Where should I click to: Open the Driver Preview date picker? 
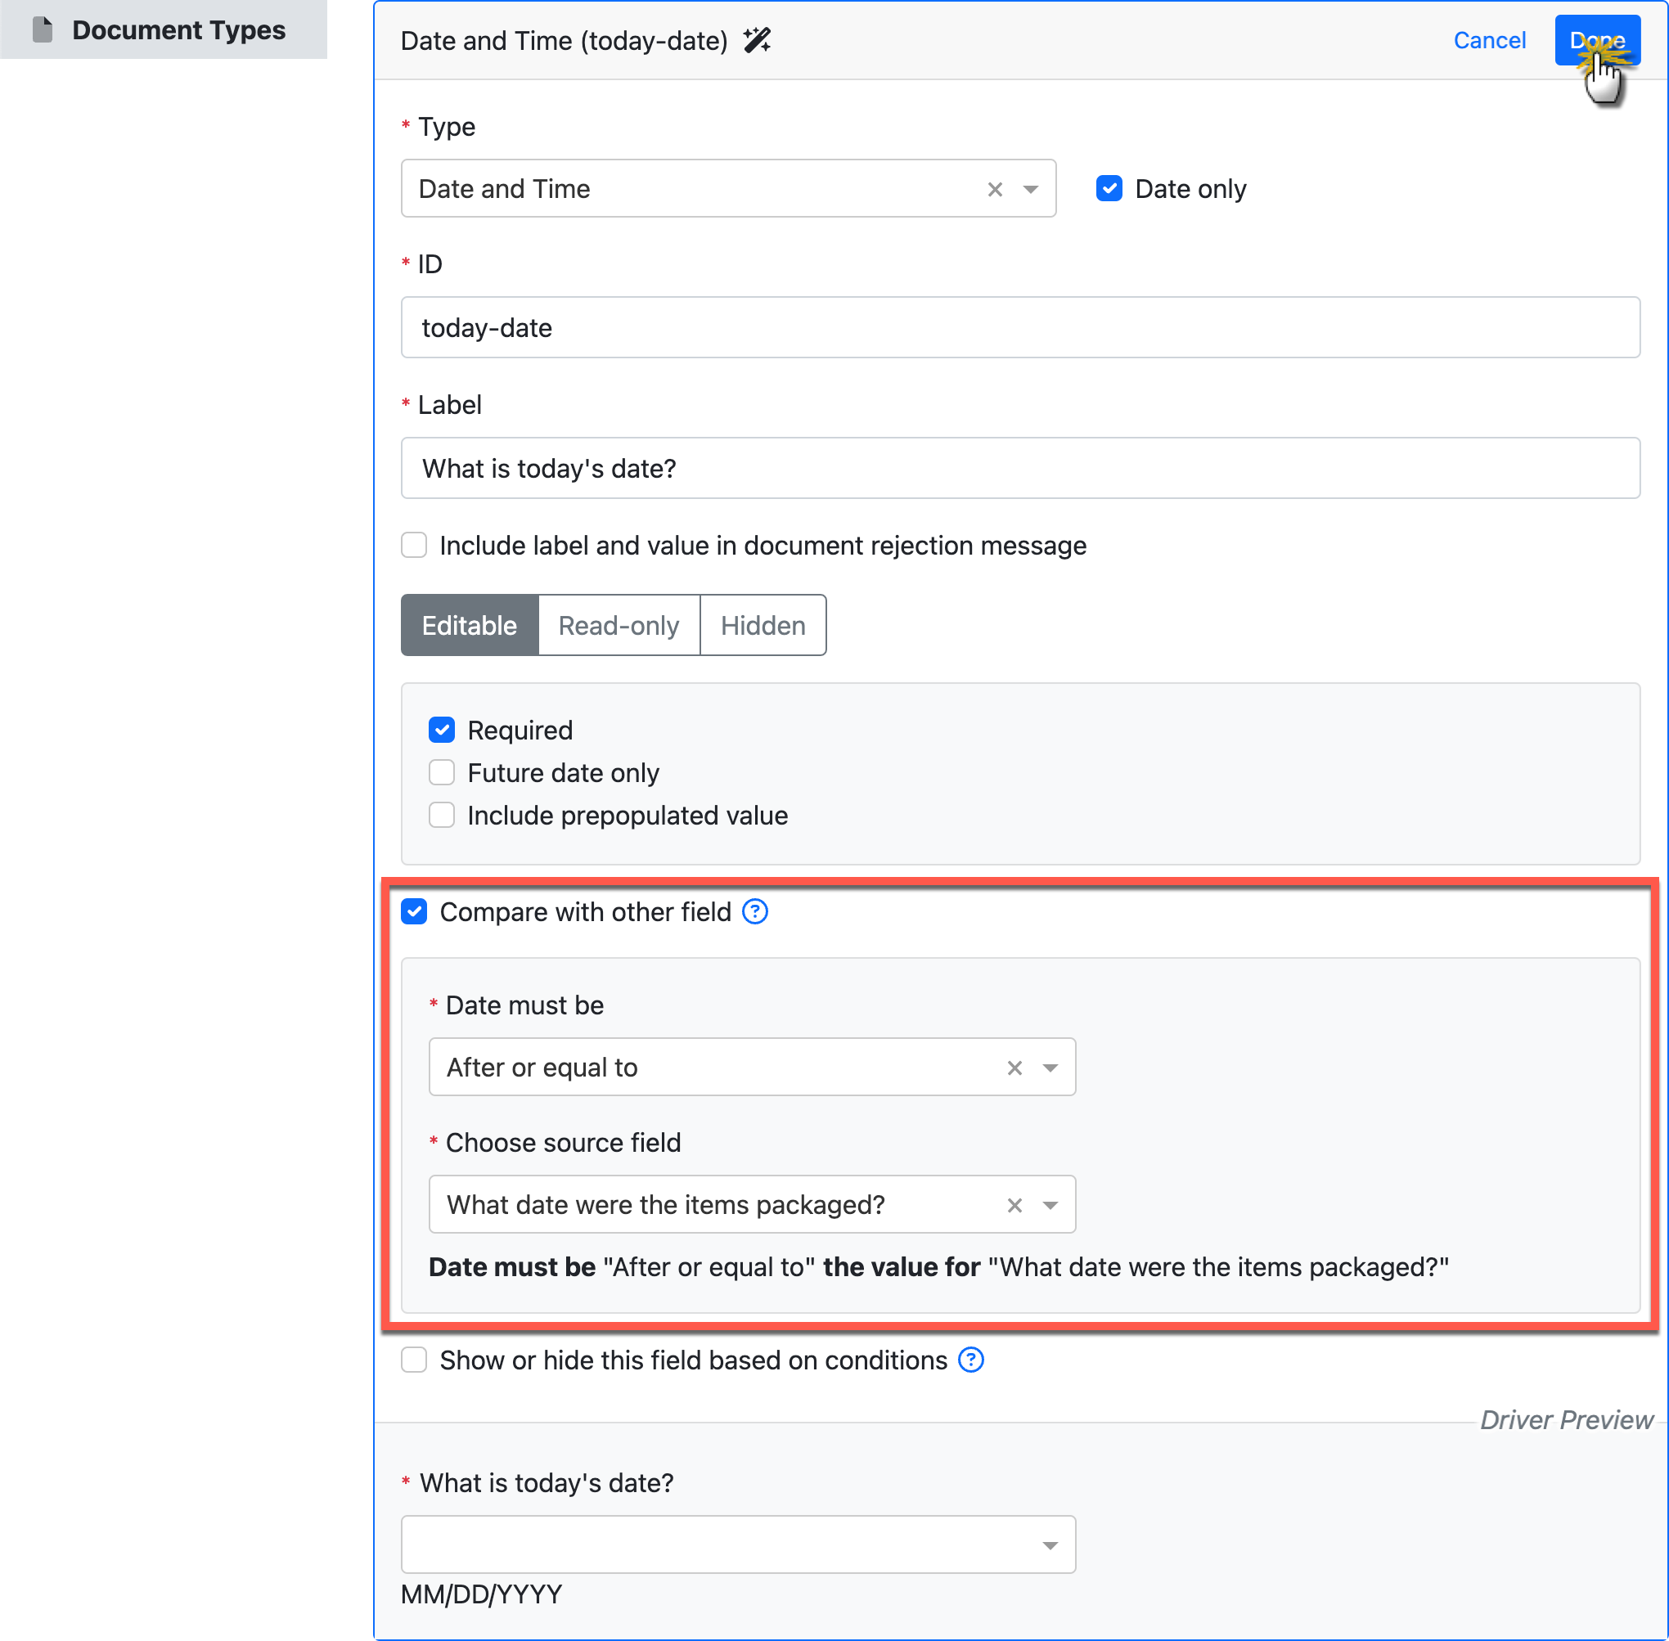tap(1050, 1545)
